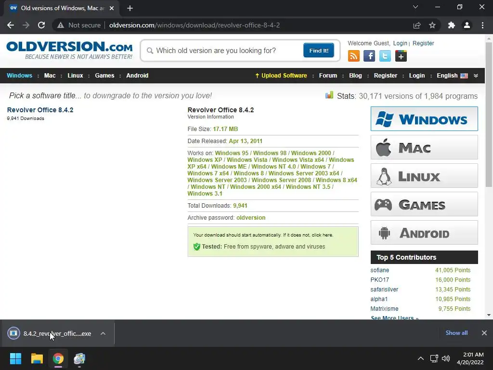Open the English language selector
493x370 pixels.
click(x=452, y=76)
